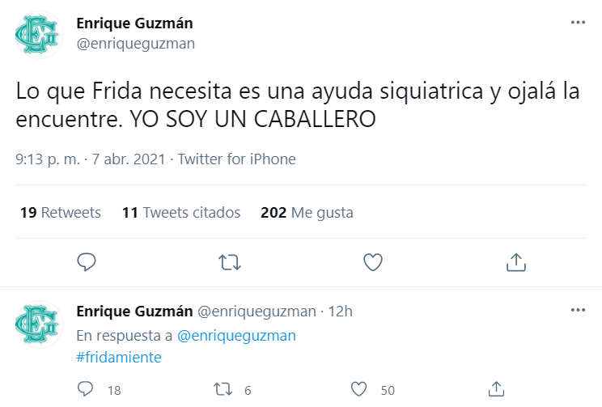Reply to the #fridamiente tweet
Image resolution: width=602 pixels, height=407 pixels.
pos(86,389)
